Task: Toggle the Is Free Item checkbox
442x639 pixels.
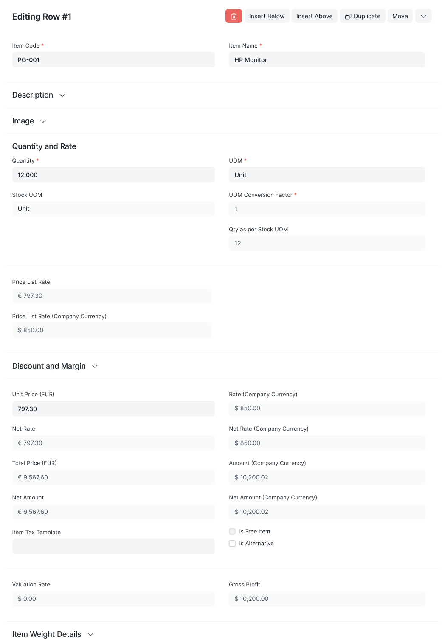Action: pos(232,531)
